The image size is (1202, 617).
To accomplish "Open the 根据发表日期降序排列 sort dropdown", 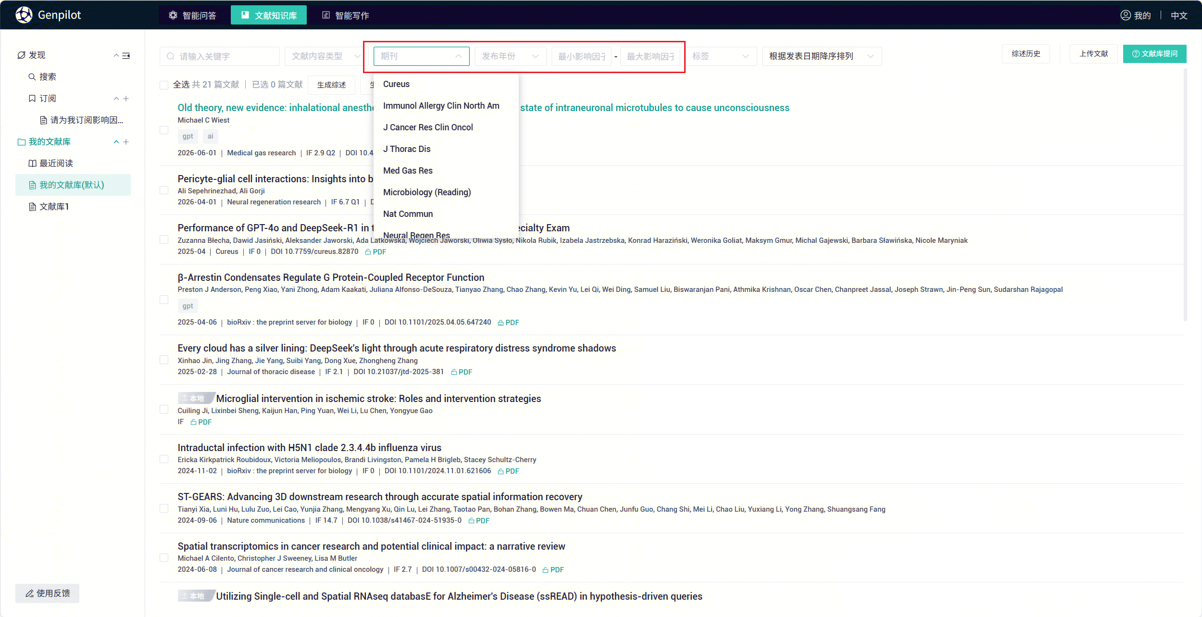I will [821, 56].
